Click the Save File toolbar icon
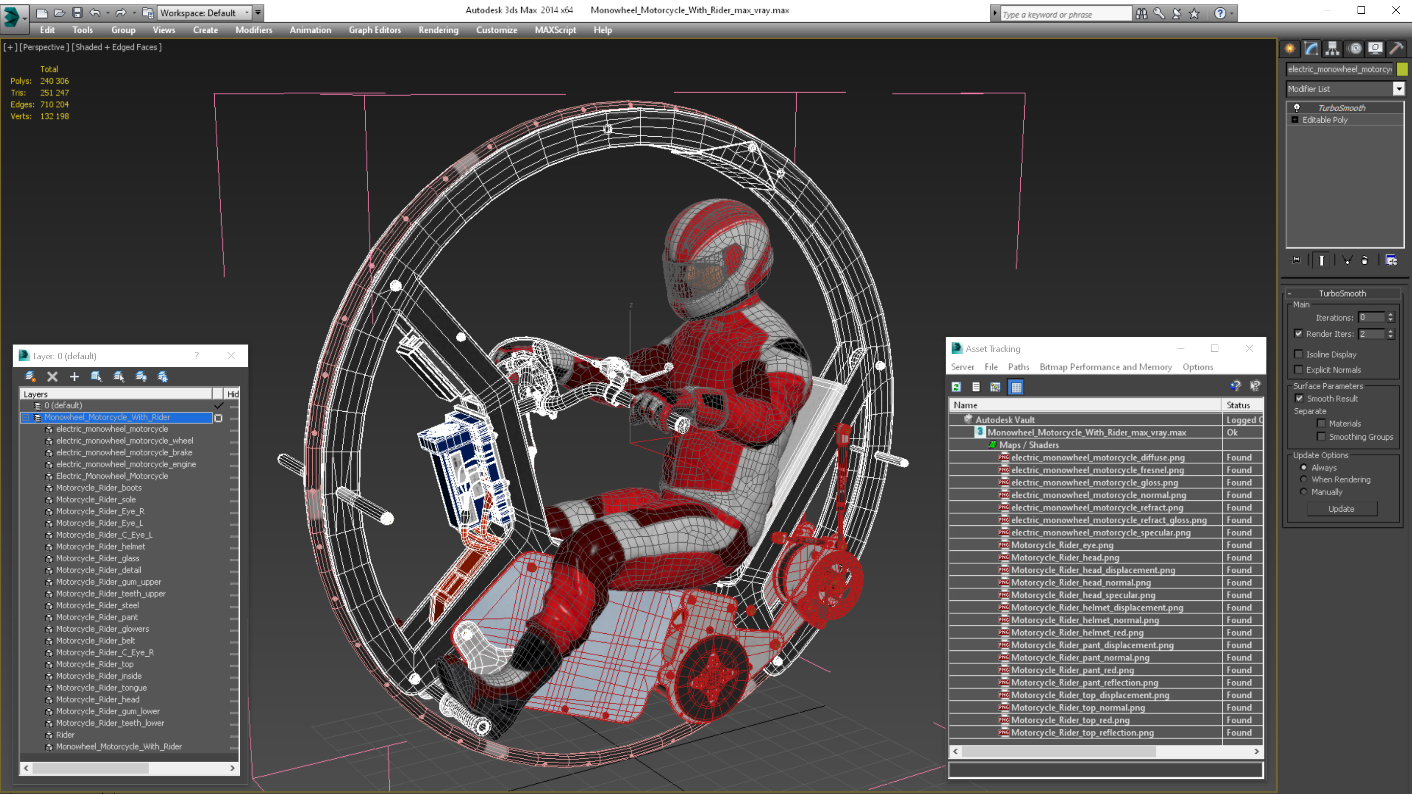 click(x=77, y=12)
